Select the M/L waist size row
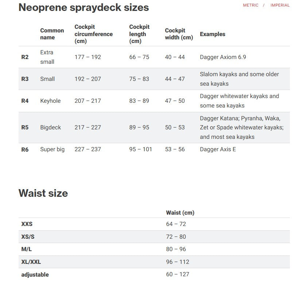This screenshot has width=303, height=289. (x=26, y=249)
